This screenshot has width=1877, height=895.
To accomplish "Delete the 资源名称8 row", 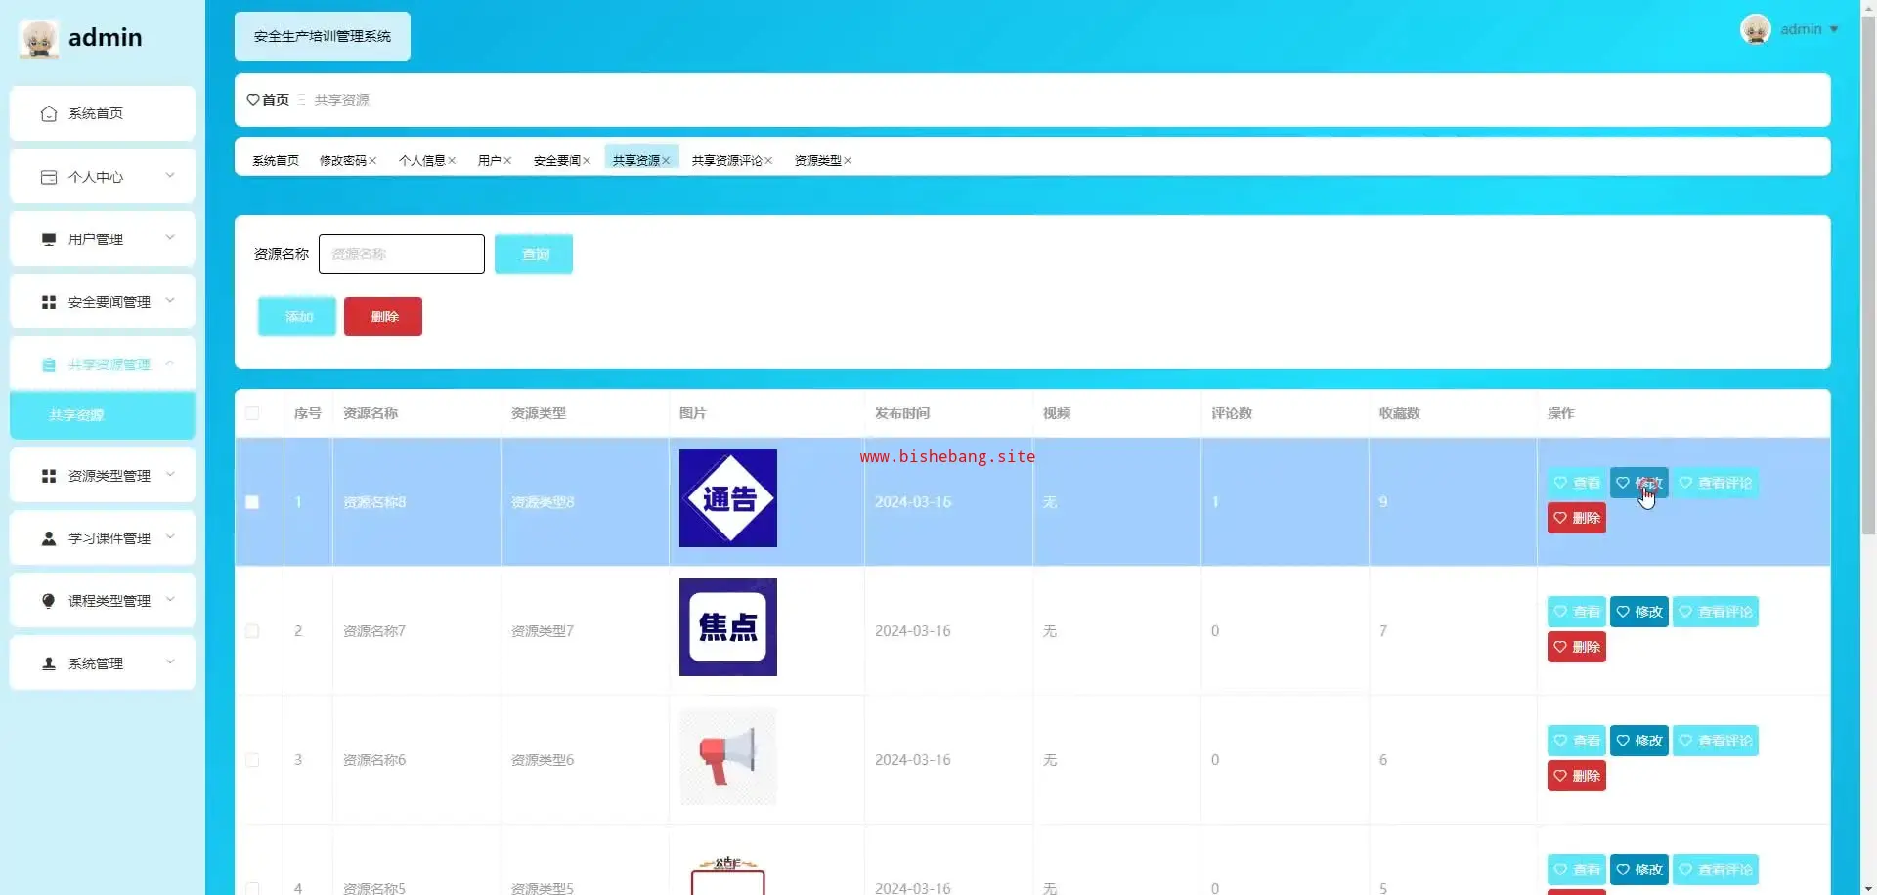I will [x=1577, y=518].
